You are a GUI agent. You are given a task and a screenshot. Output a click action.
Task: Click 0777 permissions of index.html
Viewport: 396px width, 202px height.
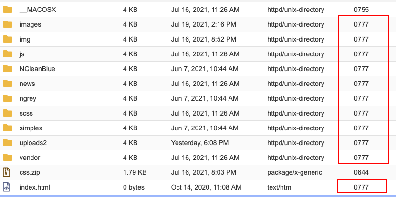click(x=361, y=187)
